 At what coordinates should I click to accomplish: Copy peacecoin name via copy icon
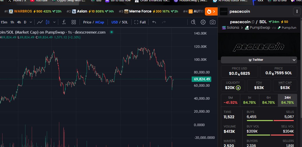coord(253,22)
